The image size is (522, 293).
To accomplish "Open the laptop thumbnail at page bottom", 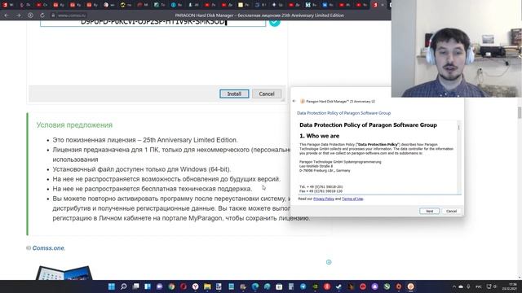I will point(64,273).
